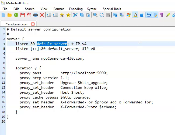This screenshot has width=175, height=135.
Task: Toggle the pilcrow show-all-characters button
Action: tap(162, 15)
